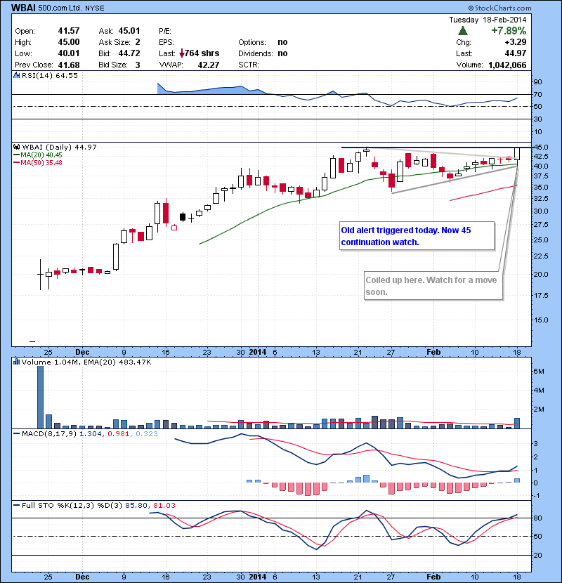Click the RSI value 64.55
This screenshot has height=583, width=562.
(x=67, y=75)
